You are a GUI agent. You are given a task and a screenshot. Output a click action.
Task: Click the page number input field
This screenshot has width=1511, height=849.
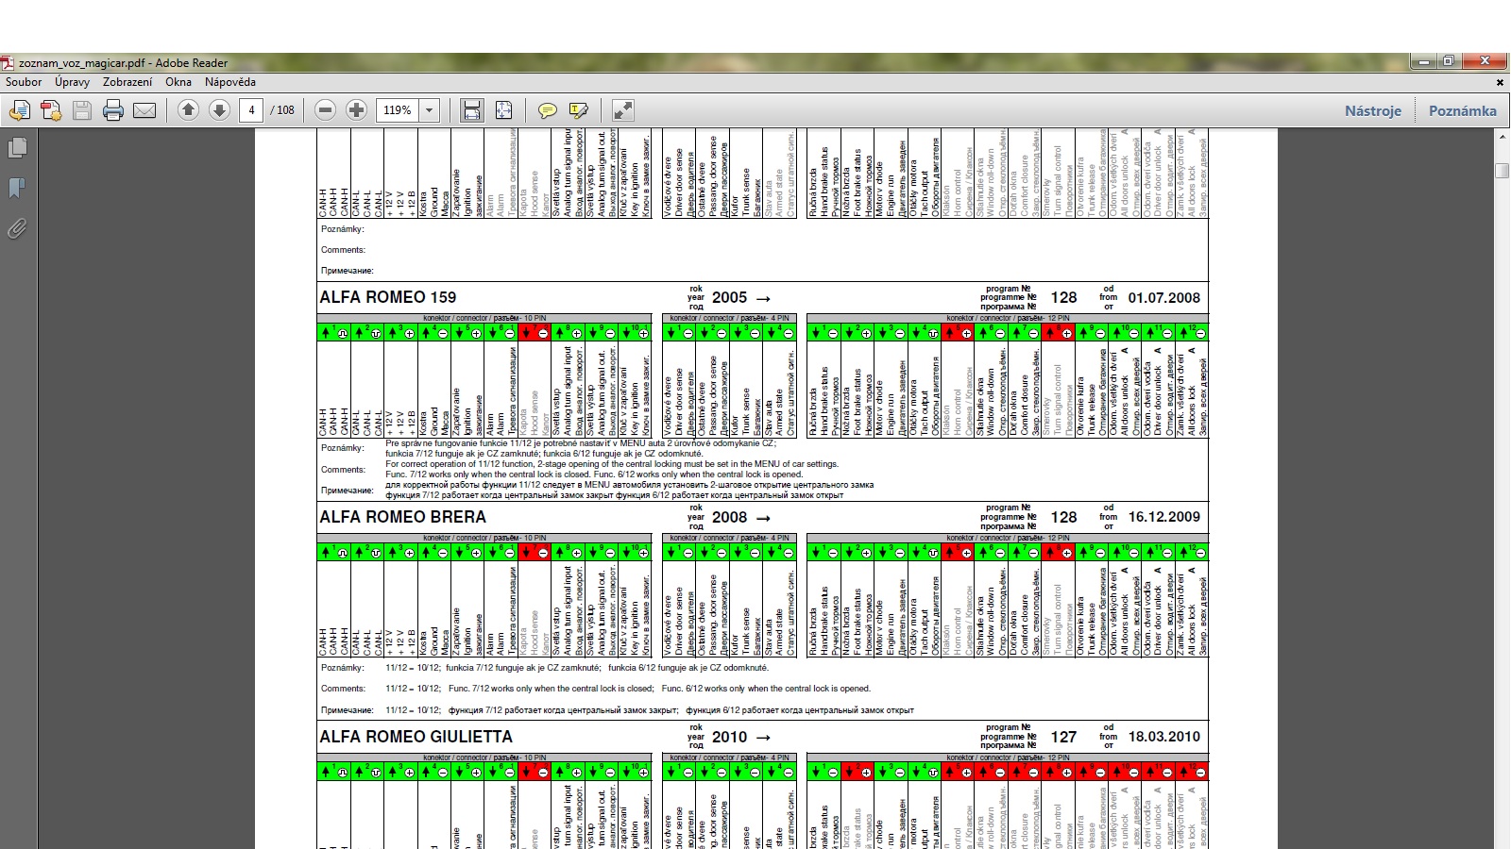[x=251, y=110]
